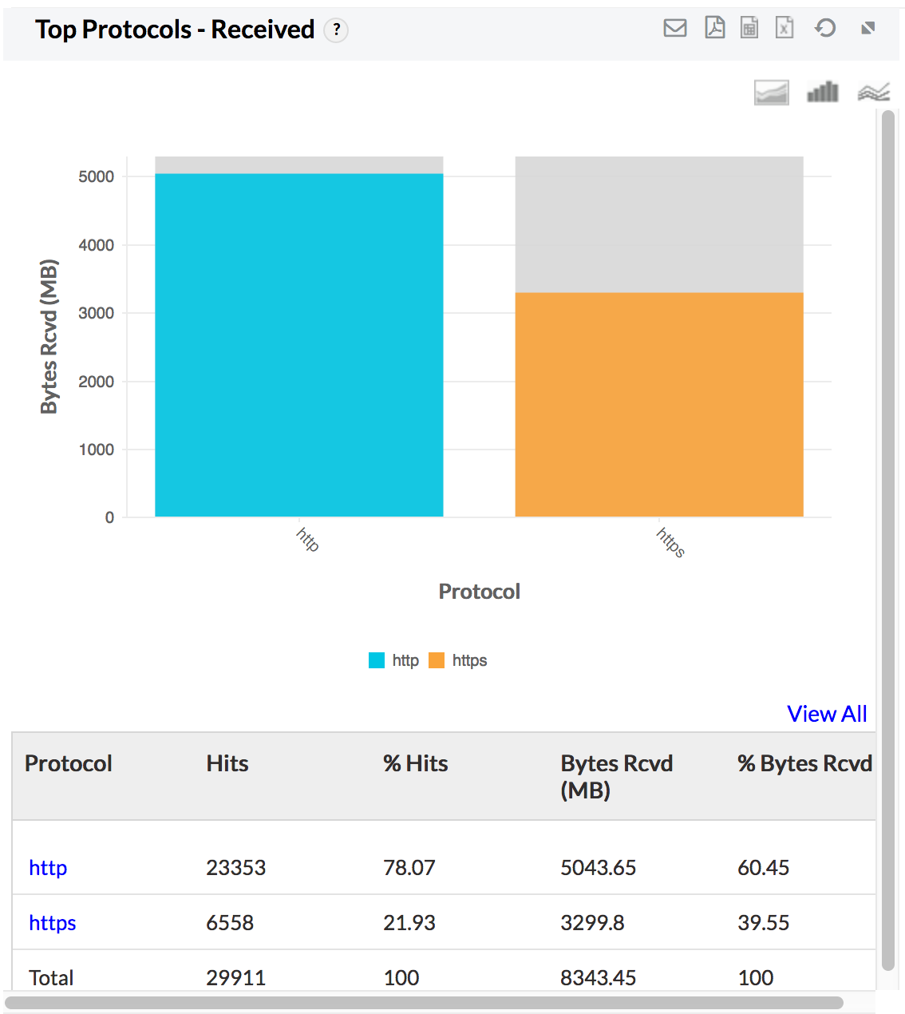This screenshot has height=1014, width=905.
Task: Open help for Top Protocols - Received
Action: (337, 30)
